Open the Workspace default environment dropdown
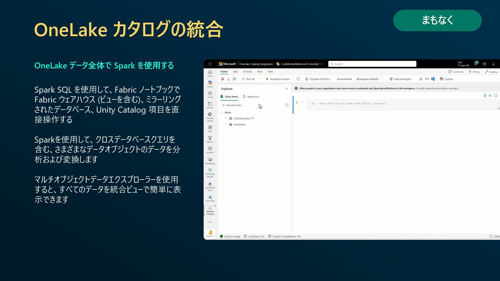500x281 pixels. [x=368, y=79]
